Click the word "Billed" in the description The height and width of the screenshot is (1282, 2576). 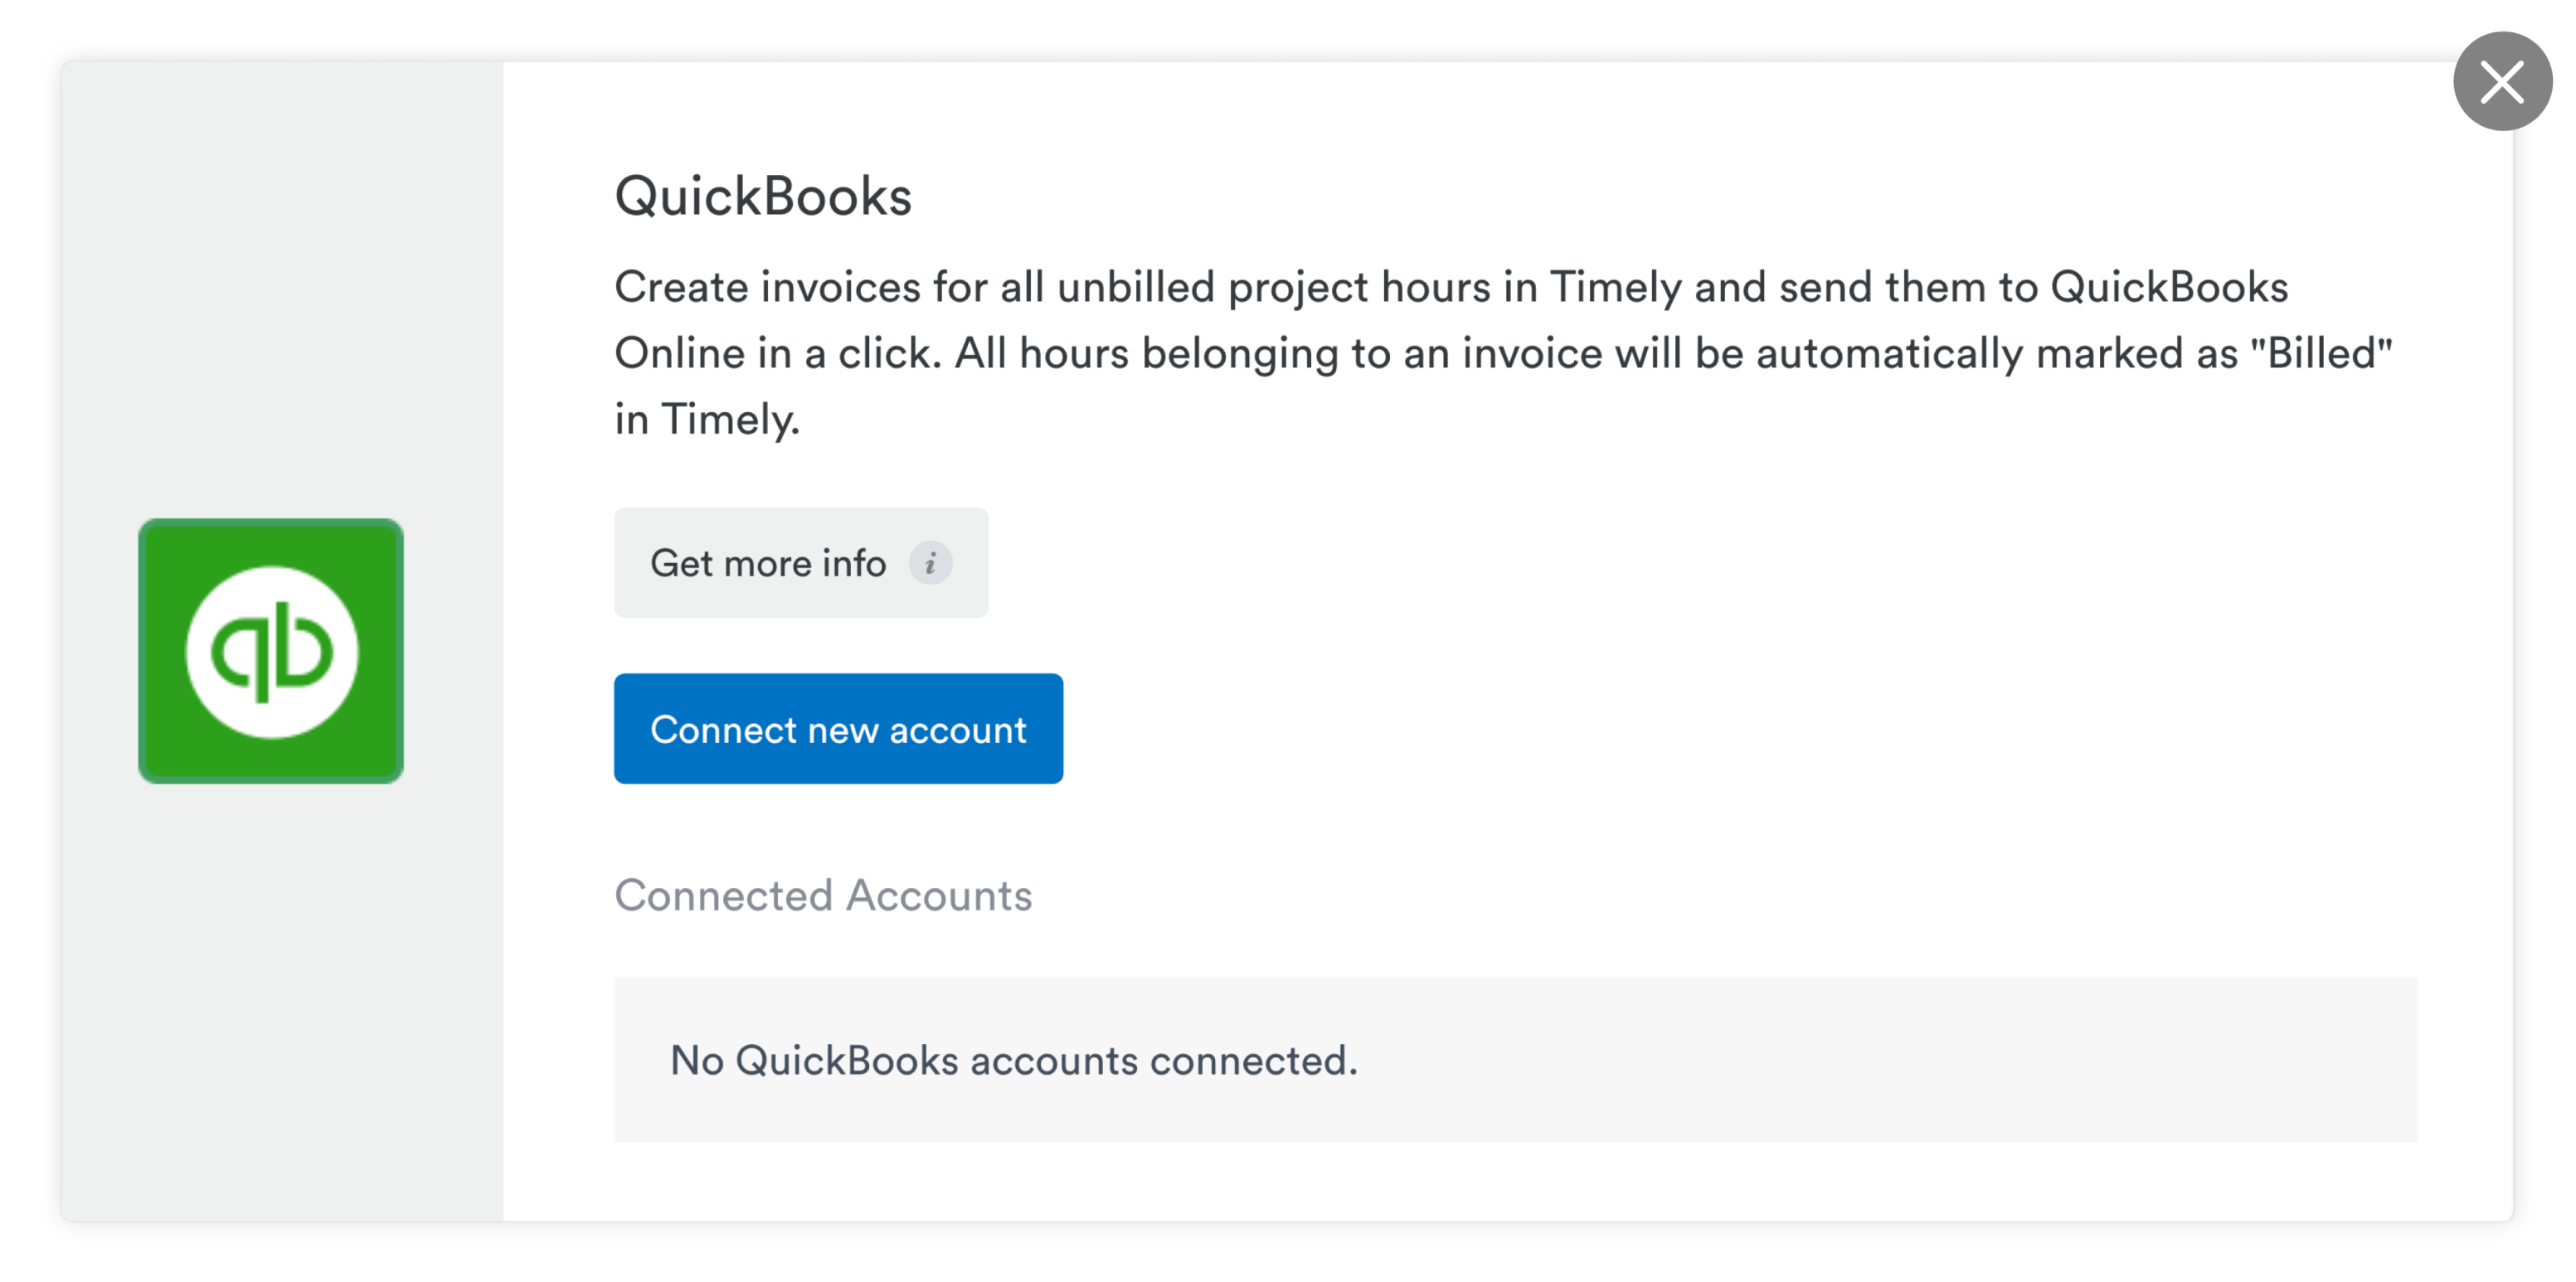(x=2328, y=353)
